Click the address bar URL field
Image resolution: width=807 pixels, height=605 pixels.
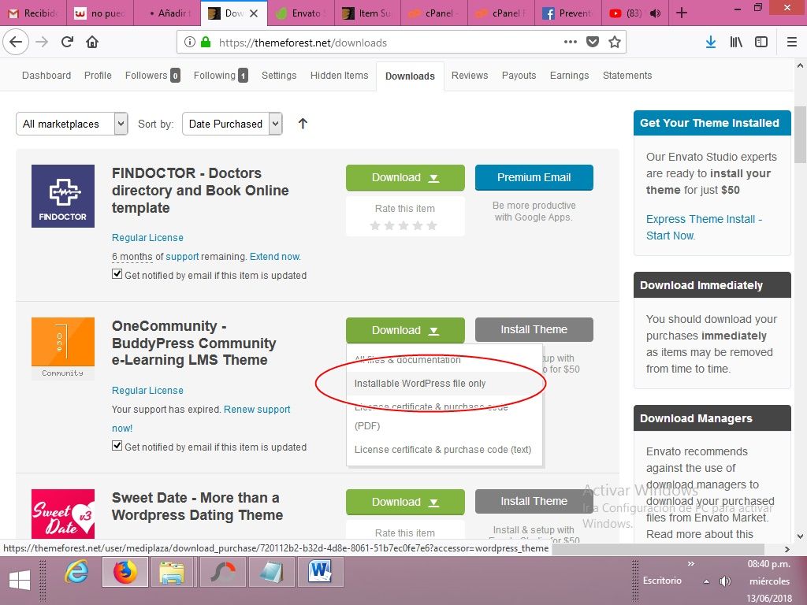point(386,43)
